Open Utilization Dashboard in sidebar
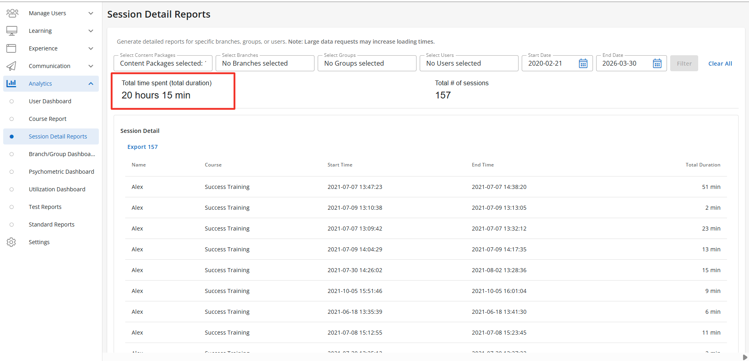749x361 pixels. [57, 189]
